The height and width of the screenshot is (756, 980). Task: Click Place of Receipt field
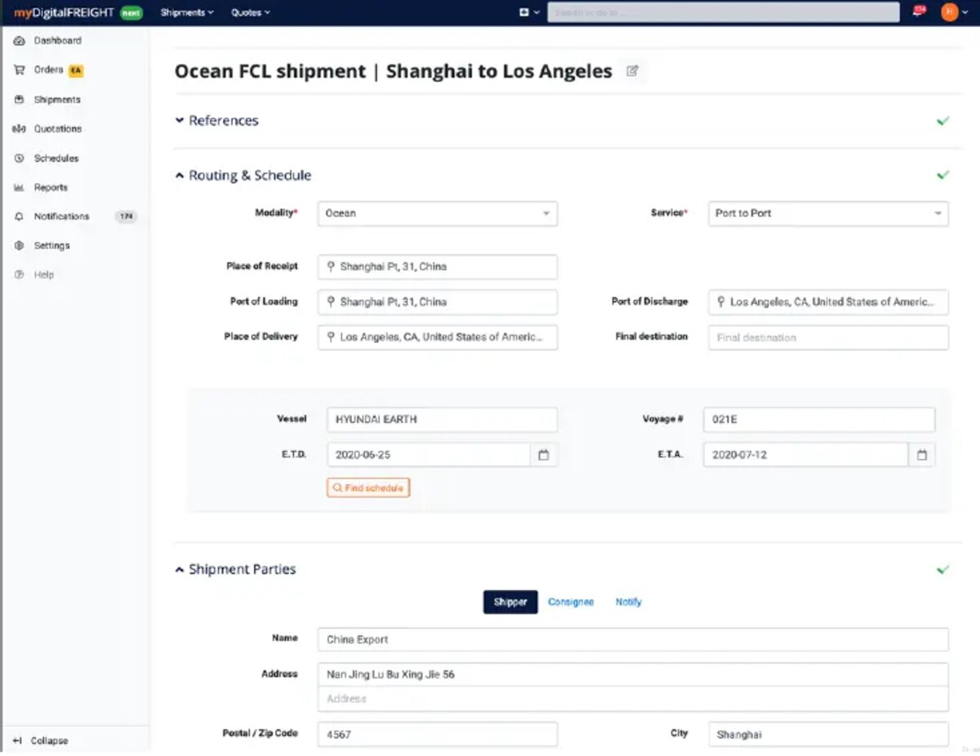coord(438,266)
